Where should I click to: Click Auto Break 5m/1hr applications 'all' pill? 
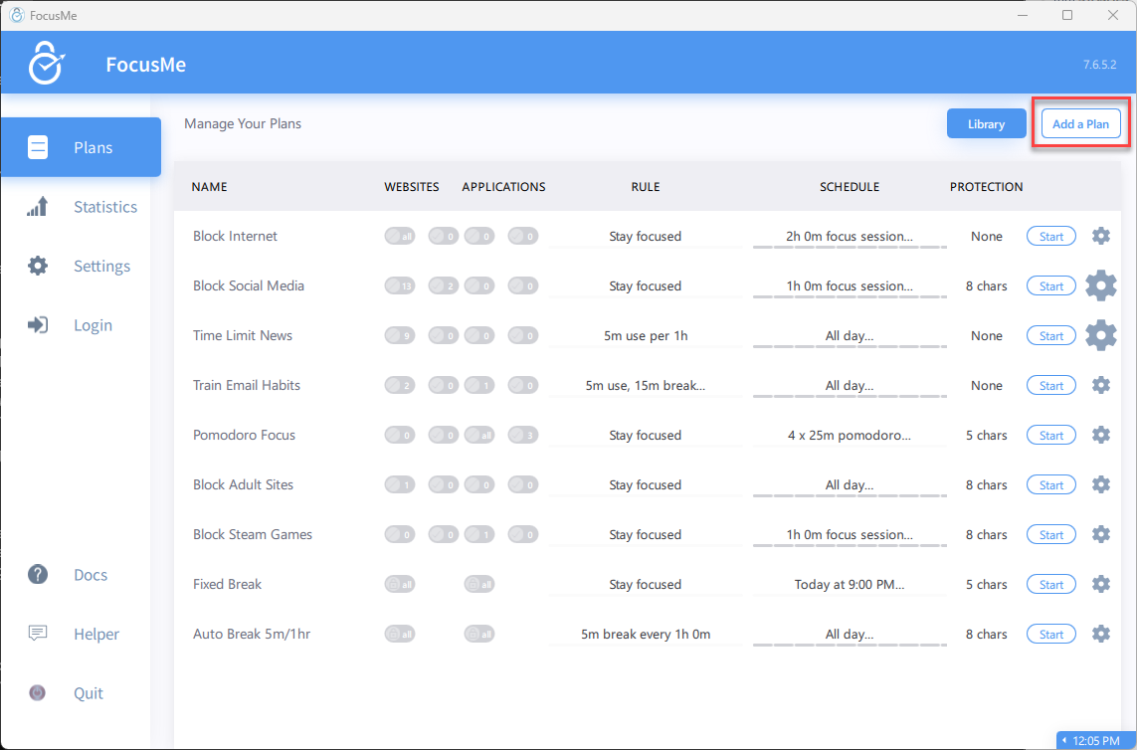(x=479, y=634)
